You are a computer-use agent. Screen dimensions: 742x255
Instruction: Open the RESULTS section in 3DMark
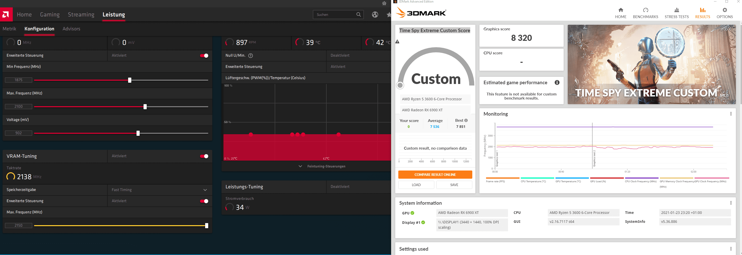pyautogui.click(x=702, y=13)
